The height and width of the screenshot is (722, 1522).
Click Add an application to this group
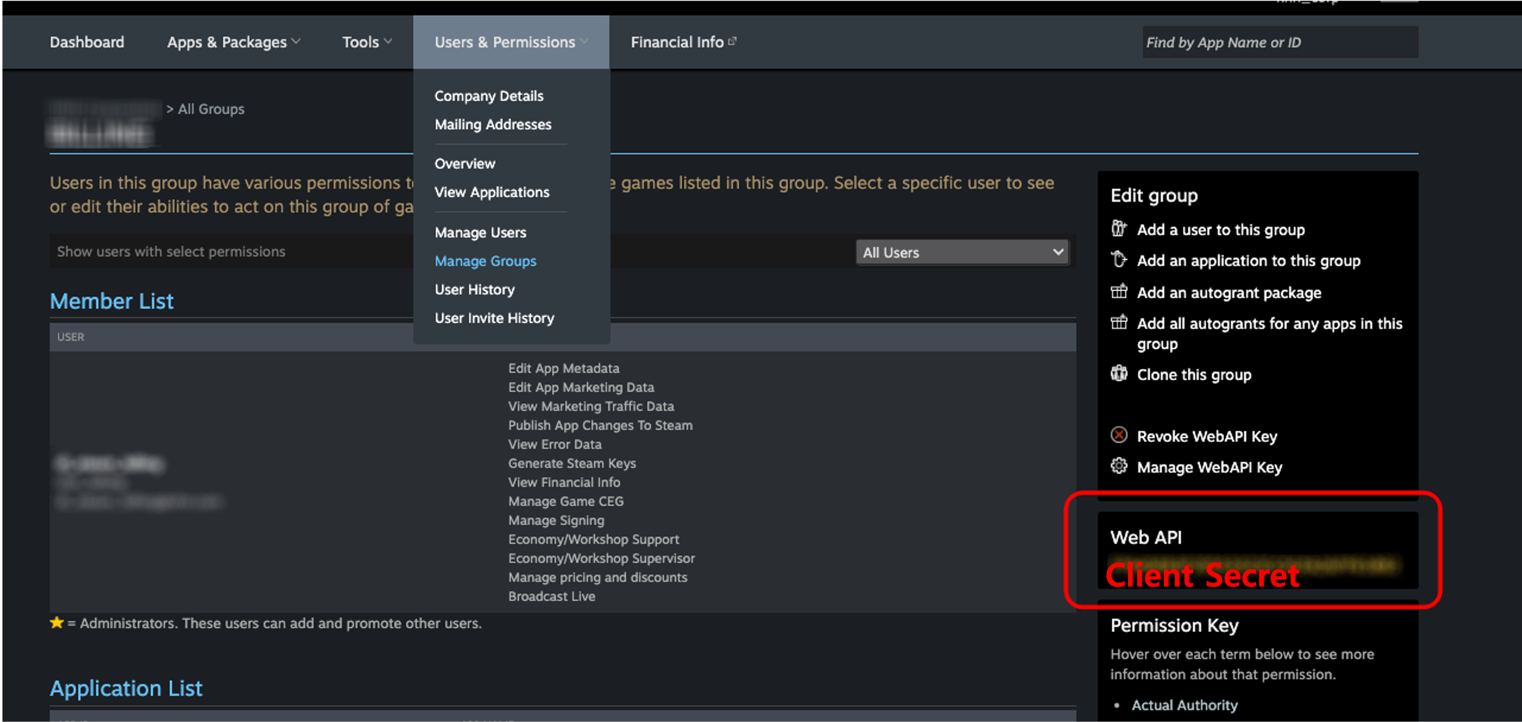1248,261
